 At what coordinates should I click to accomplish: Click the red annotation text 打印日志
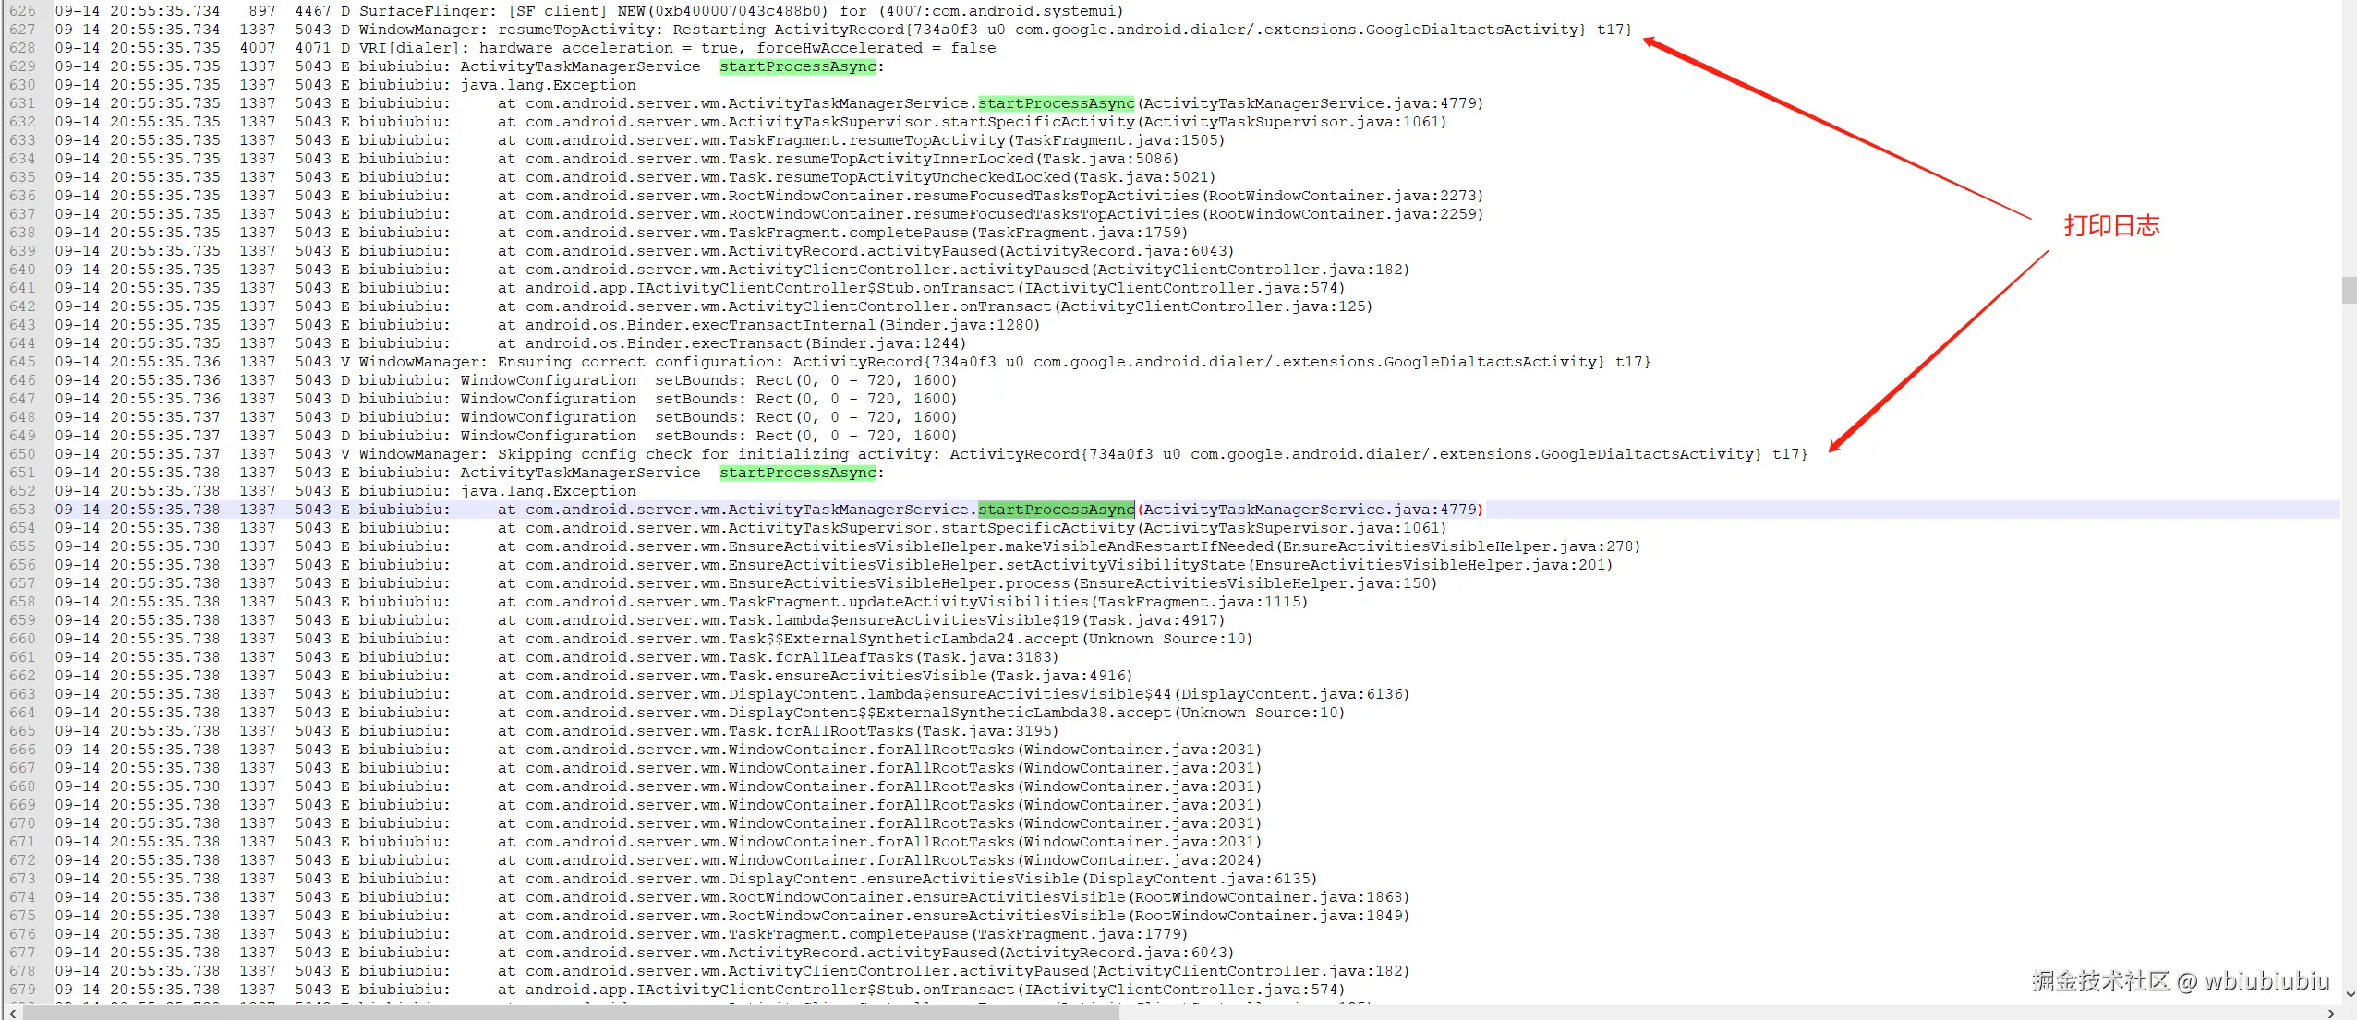[x=2112, y=224]
